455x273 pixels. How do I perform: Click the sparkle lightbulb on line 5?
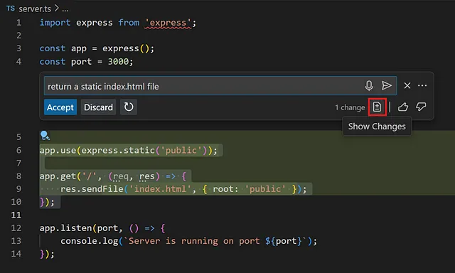pos(45,136)
